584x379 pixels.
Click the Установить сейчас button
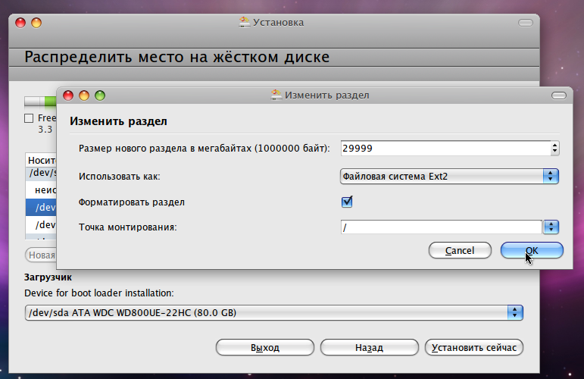(x=474, y=348)
